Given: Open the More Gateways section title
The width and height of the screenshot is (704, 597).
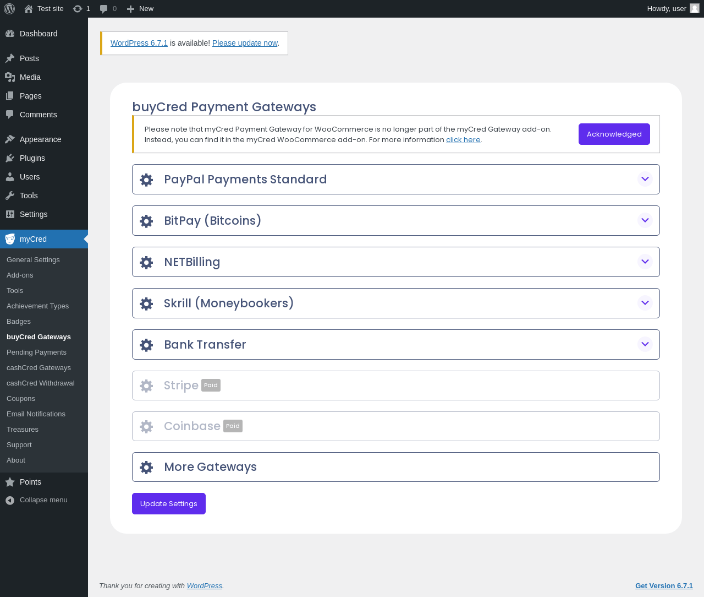Looking at the screenshot, I should pyautogui.click(x=211, y=467).
